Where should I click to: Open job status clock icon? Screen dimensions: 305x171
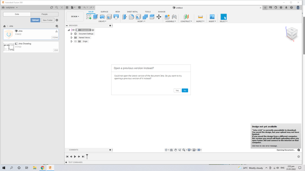pos(281,8)
